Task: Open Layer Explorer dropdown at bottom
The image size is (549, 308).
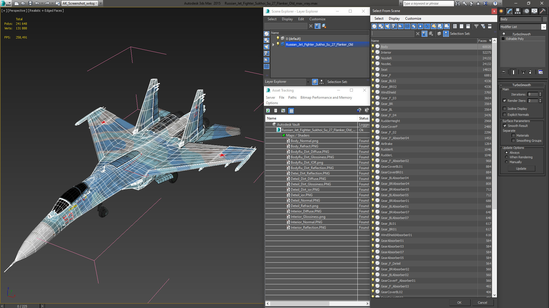Action: 308,82
